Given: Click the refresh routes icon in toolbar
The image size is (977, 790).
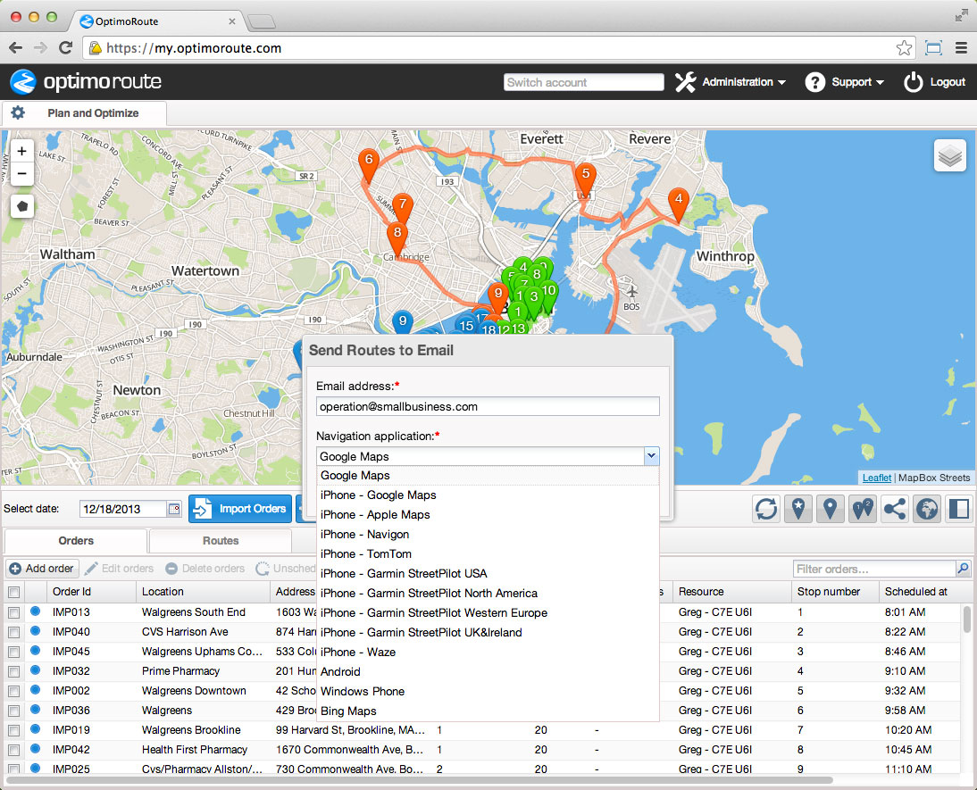Looking at the screenshot, I should pos(765,509).
